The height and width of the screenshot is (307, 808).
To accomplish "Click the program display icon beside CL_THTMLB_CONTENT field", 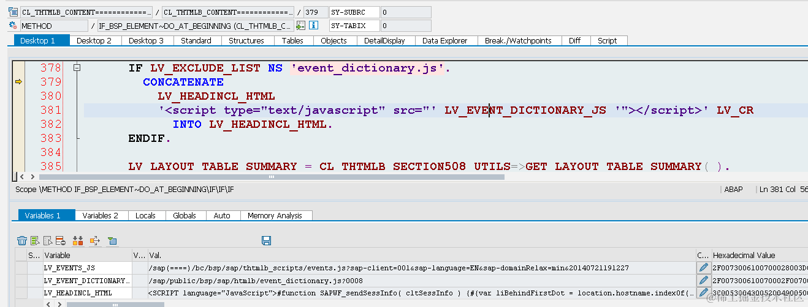I will pos(13,12).
